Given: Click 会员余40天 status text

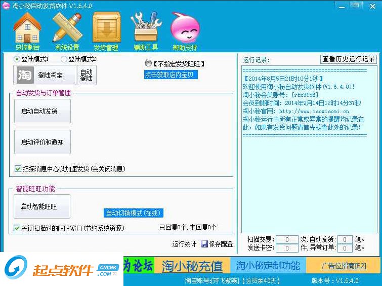Looking at the screenshot, I should click(x=261, y=280).
